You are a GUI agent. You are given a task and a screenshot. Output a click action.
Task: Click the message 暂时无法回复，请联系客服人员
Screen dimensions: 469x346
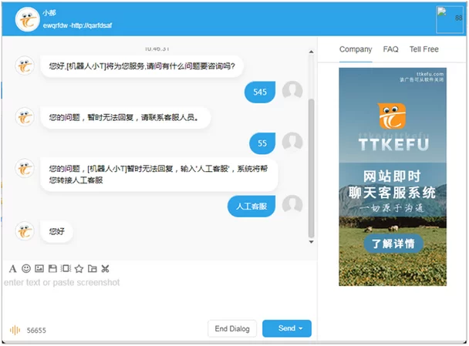pos(126,118)
